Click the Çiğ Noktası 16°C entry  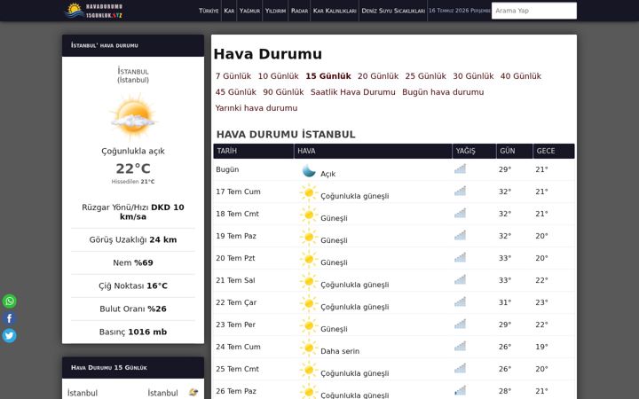tap(133, 286)
